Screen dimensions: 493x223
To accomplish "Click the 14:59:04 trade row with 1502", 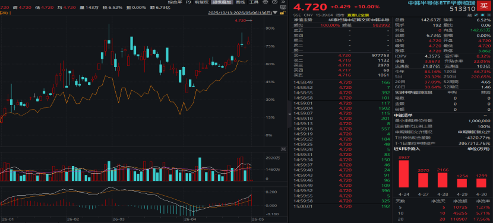I will pos(342,108).
